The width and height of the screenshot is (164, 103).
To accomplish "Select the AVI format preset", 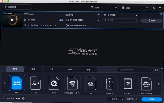I will (x=91, y=83).
